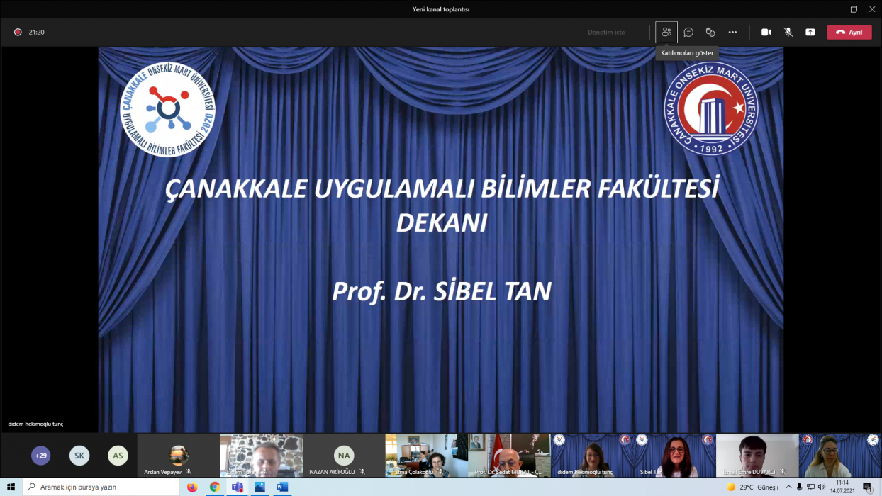
Task: Open the clock and calendar showing 11:14
Action: (x=842, y=487)
